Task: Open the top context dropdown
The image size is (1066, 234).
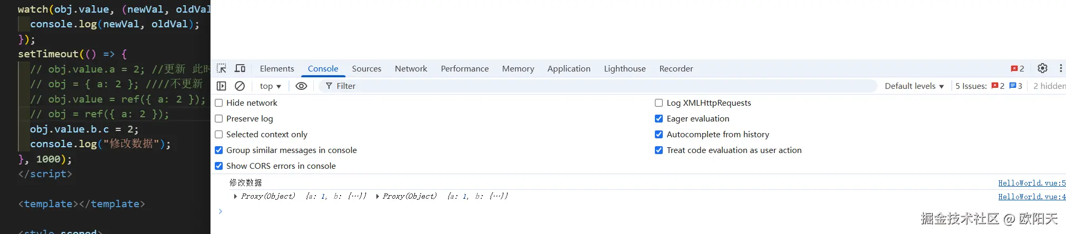Action: click(x=270, y=86)
